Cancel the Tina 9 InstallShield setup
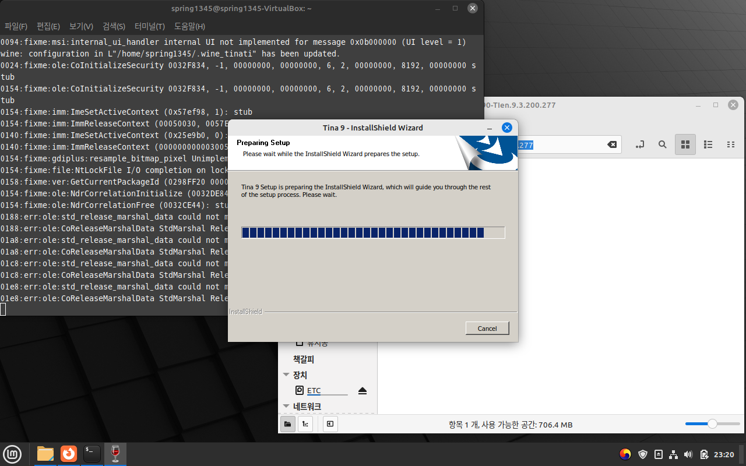This screenshot has width=746, height=466. (487, 329)
